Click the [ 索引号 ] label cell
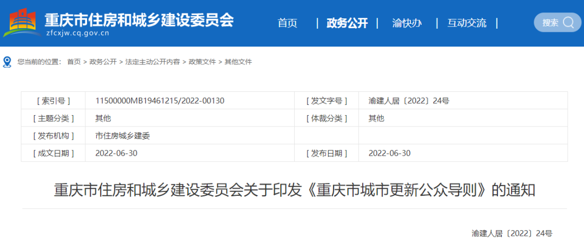This screenshot has height=239, width=584. click(x=53, y=101)
